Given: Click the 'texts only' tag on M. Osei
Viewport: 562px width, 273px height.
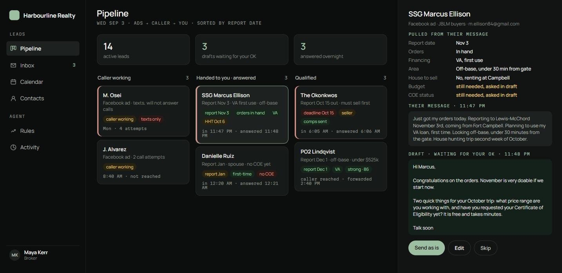Looking at the screenshot, I should coord(151,119).
